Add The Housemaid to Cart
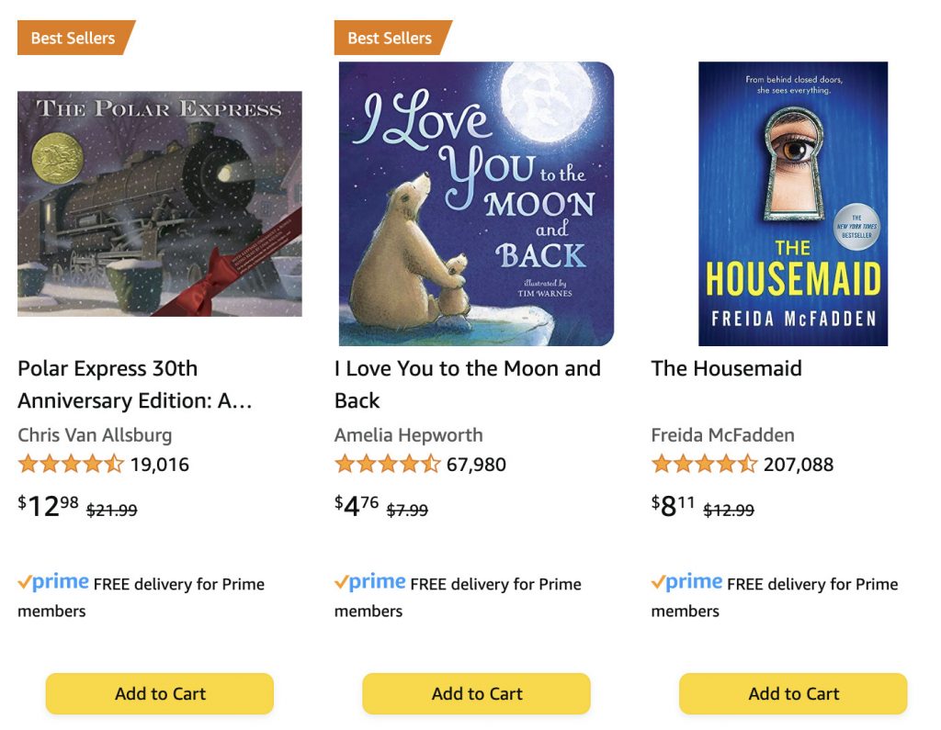This screenshot has width=941, height=730. pos(793,693)
